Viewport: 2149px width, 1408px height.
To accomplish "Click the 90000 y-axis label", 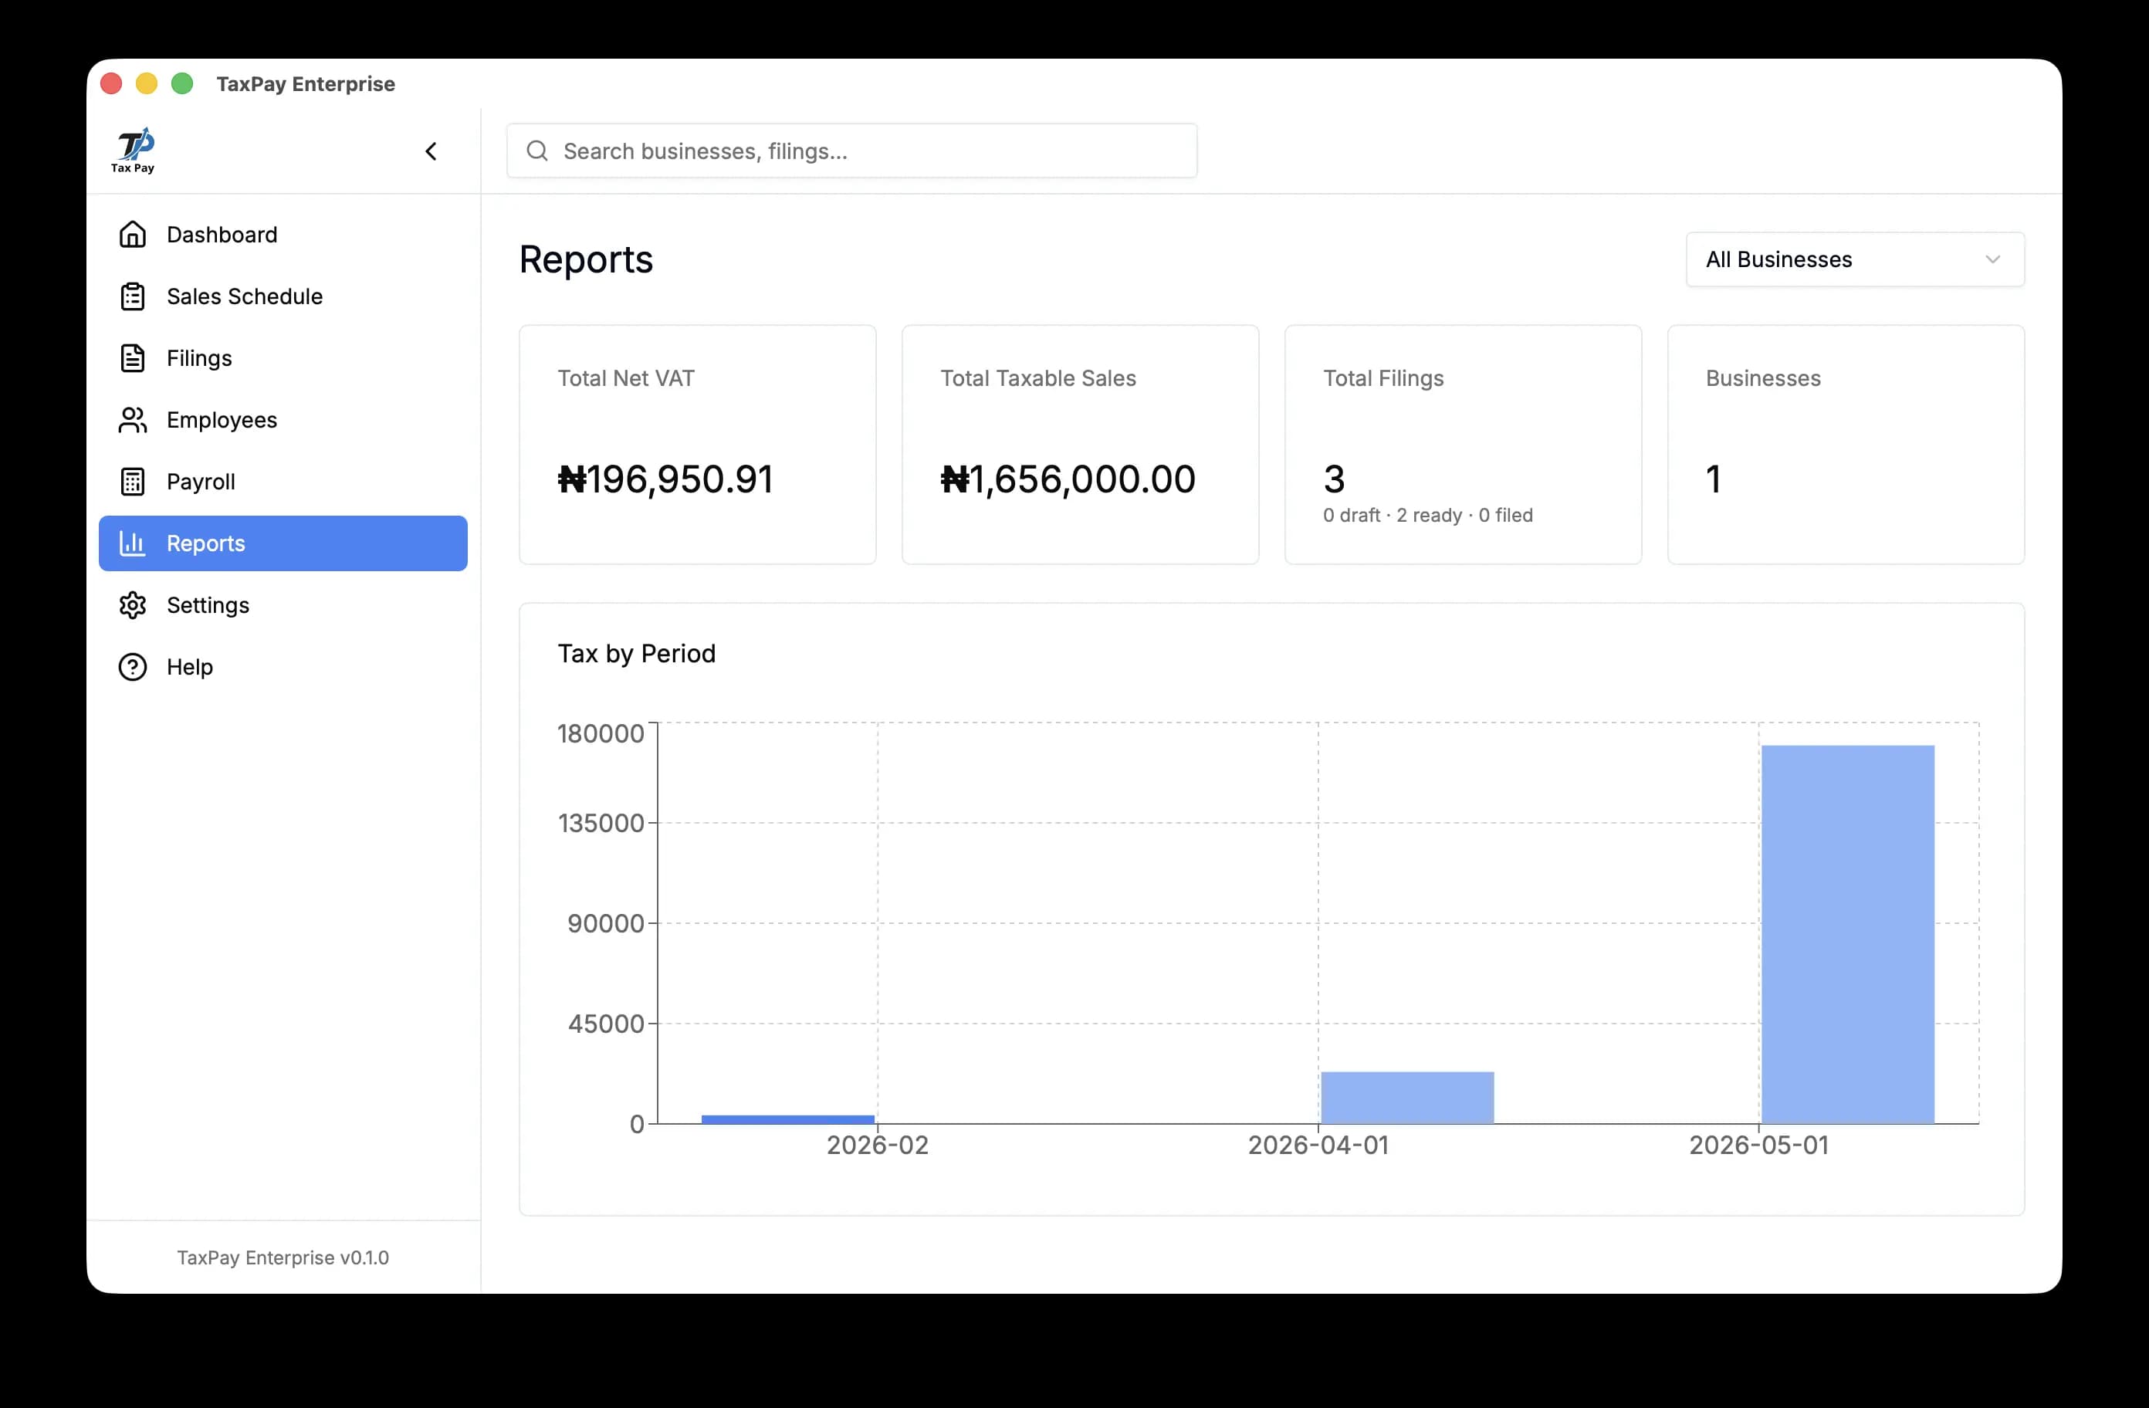I will 606,923.
